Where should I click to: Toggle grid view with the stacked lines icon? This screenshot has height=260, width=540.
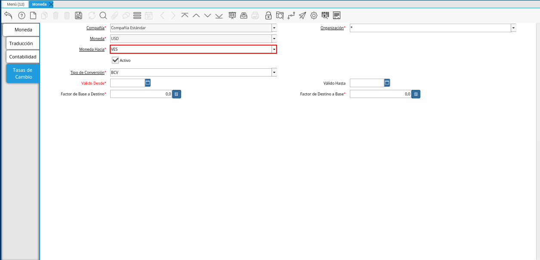click(x=137, y=15)
